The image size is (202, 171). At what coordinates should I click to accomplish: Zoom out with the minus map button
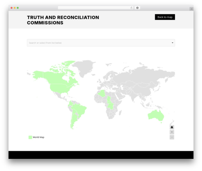172,137
